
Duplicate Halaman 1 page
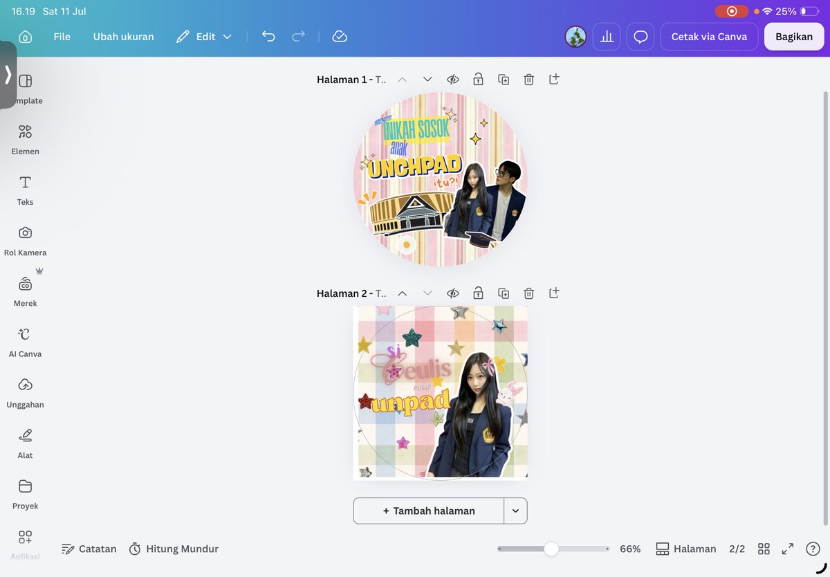click(x=504, y=80)
